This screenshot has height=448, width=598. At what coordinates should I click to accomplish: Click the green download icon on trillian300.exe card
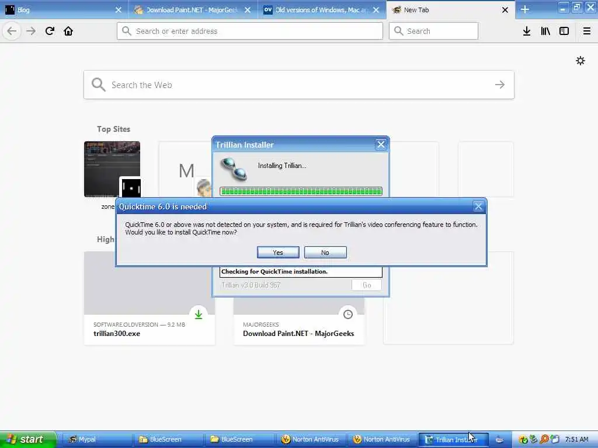pos(199,314)
